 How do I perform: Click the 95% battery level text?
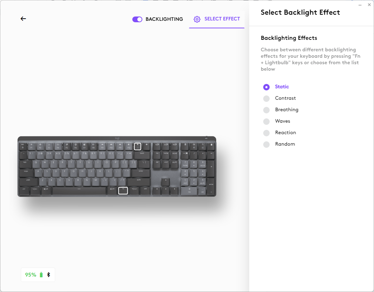tap(30, 275)
